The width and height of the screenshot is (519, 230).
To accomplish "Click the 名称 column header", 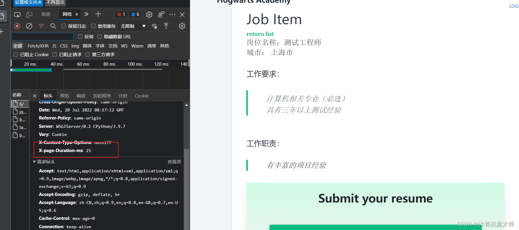I will (x=17, y=95).
